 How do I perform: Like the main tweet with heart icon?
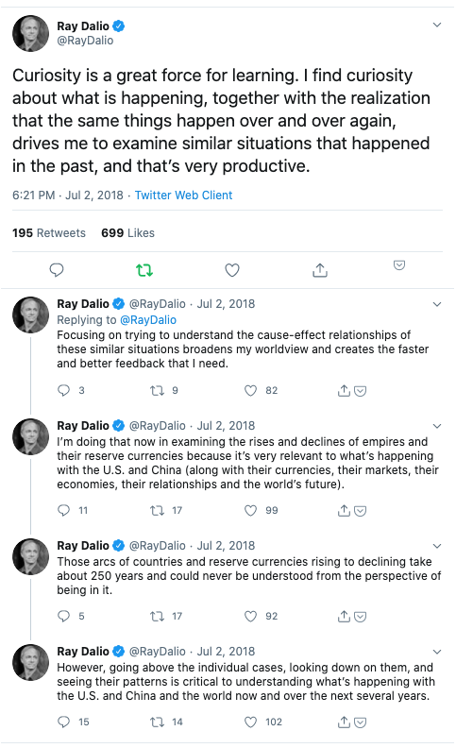232,270
